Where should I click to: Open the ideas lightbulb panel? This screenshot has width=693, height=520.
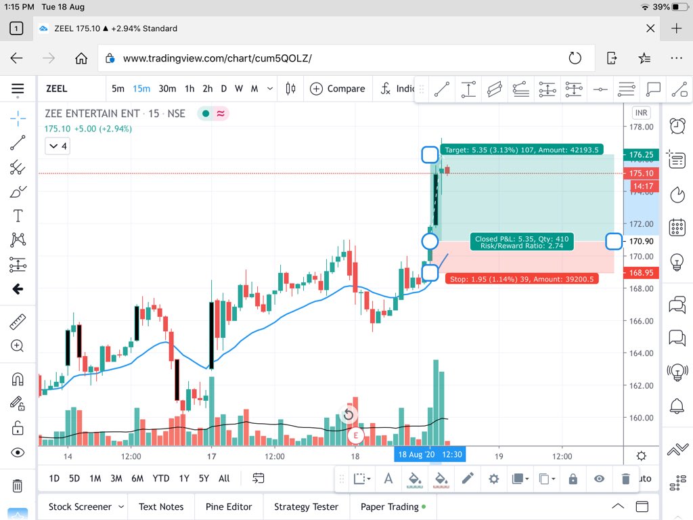coord(677,262)
